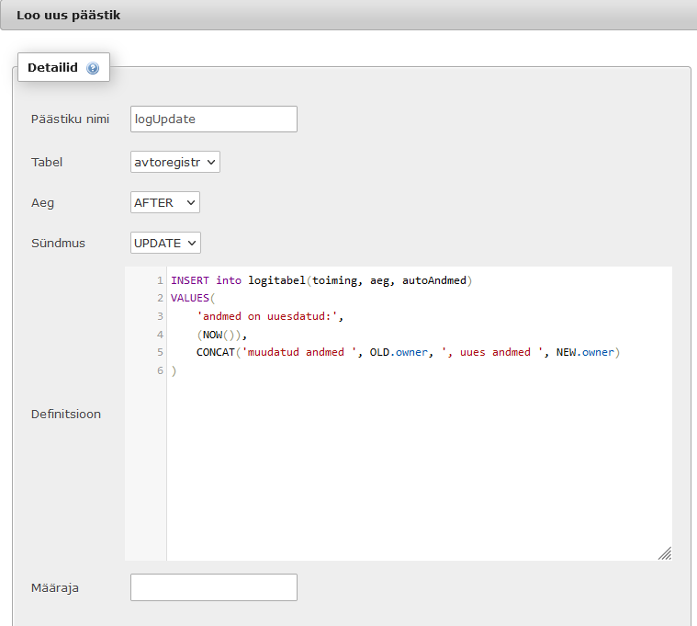Click line number 6 in the gutter
Viewport: 697px width, 626px height.
(160, 370)
